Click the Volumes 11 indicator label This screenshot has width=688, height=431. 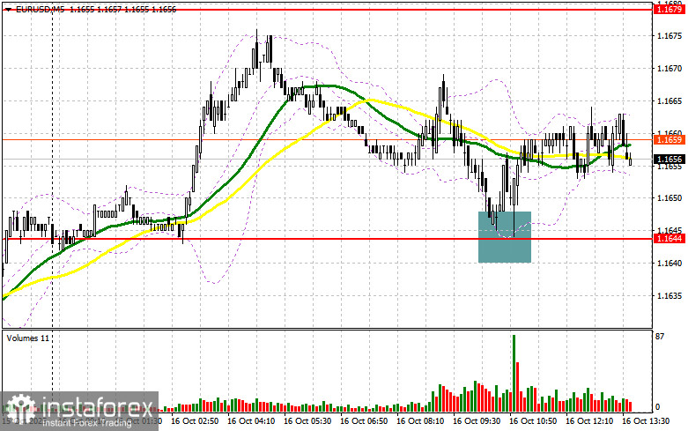[27, 338]
